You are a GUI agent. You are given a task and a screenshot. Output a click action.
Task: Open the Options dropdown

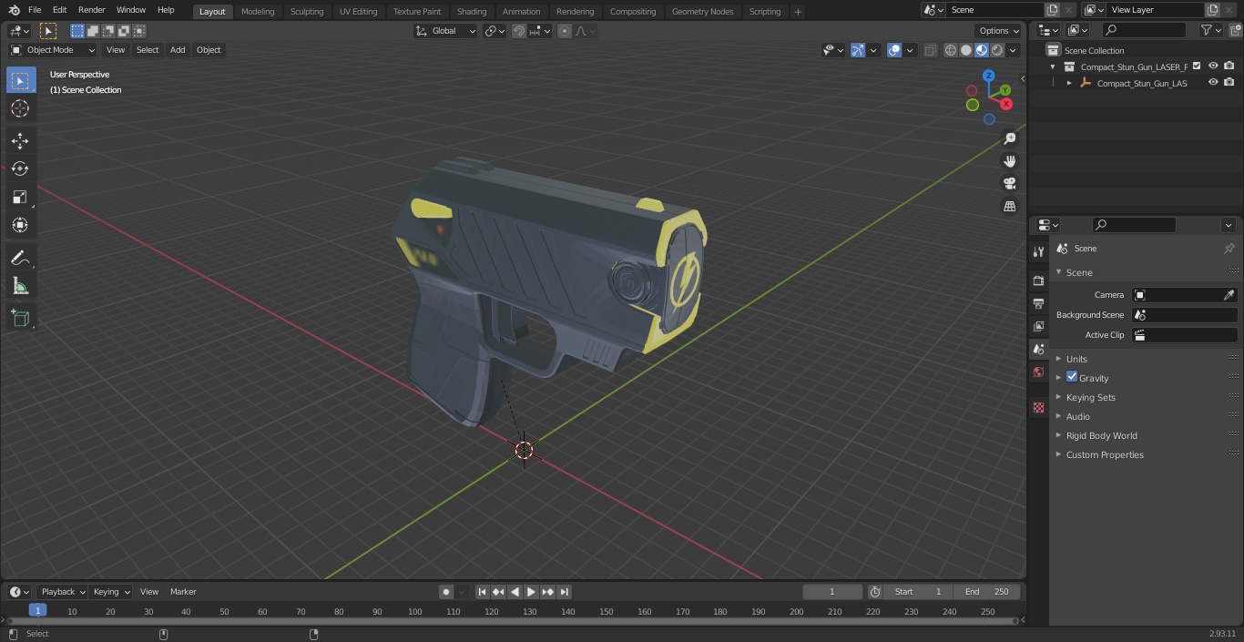point(1000,31)
